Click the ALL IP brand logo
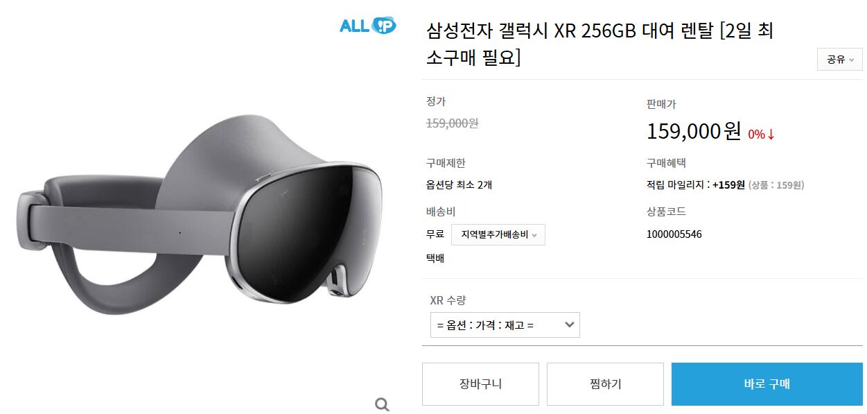Screen dimensions: 867x414 pyautogui.click(x=367, y=26)
